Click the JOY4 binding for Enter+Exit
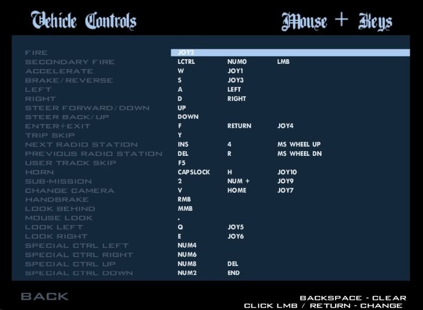Viewport: 423px width, 310px height. pos(285,126)
